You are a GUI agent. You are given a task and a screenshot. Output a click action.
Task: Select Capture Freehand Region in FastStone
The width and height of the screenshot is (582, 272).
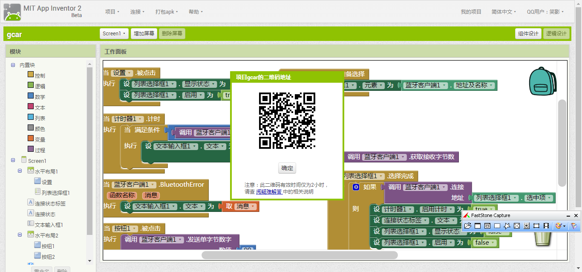coord(507,226)
